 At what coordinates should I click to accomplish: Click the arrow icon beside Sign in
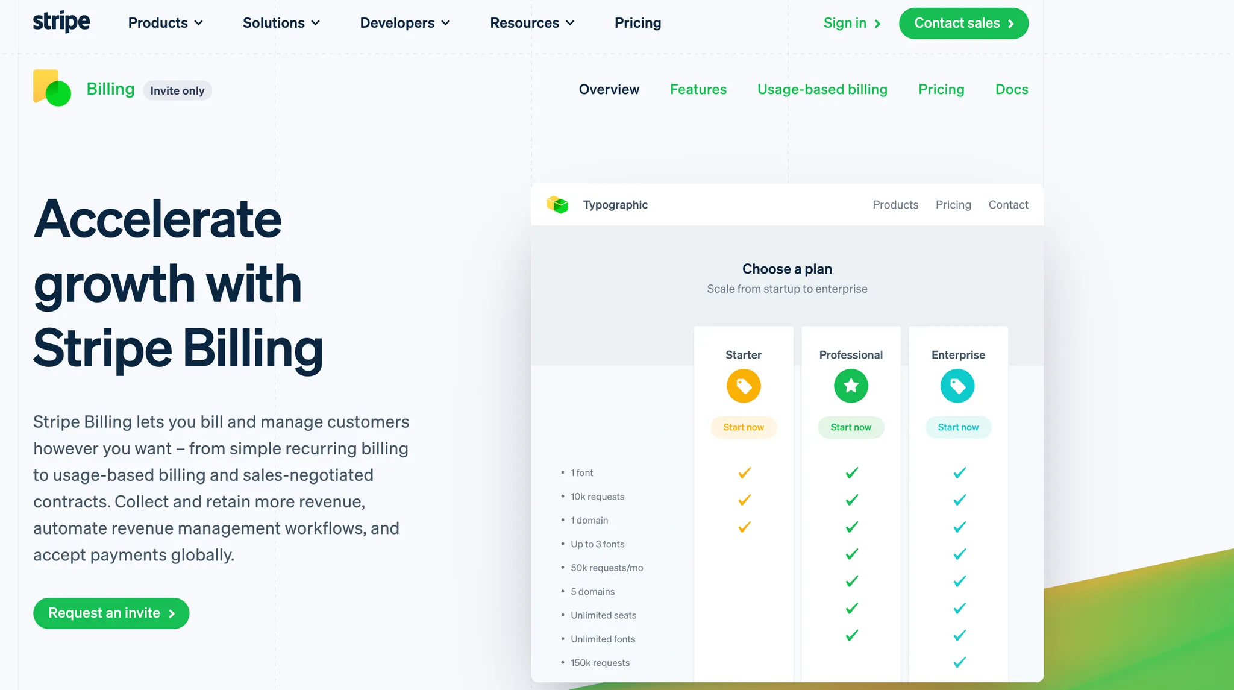point(877,23)
